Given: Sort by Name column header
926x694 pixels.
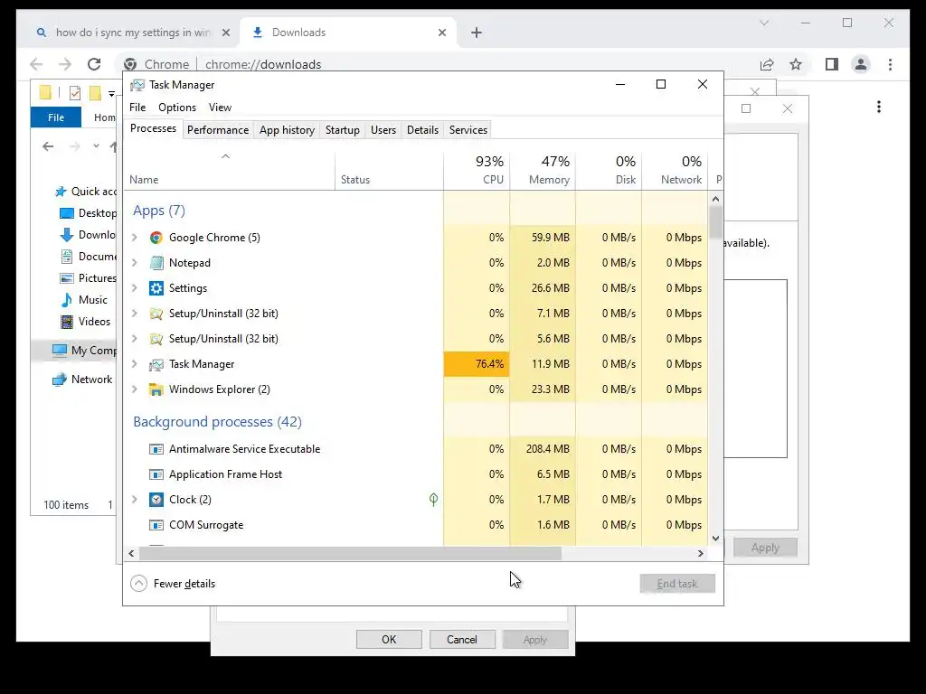Looking at the screenshot, I should click(x=229, y=170).
